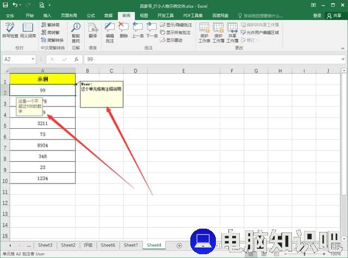Toggle 显示所有批注 show all comments
Screen dimensions: 348x258
coord(175,33)
